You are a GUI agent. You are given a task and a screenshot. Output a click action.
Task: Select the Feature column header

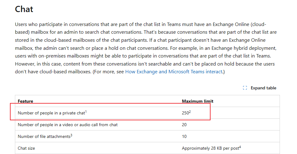(26, 101)
